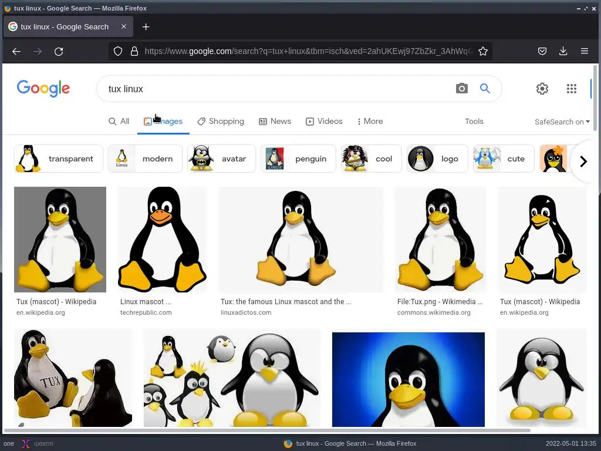Viewport: 601px width, 451px height.
Task: Search by image using camera icon
Action: click(461, 89)
